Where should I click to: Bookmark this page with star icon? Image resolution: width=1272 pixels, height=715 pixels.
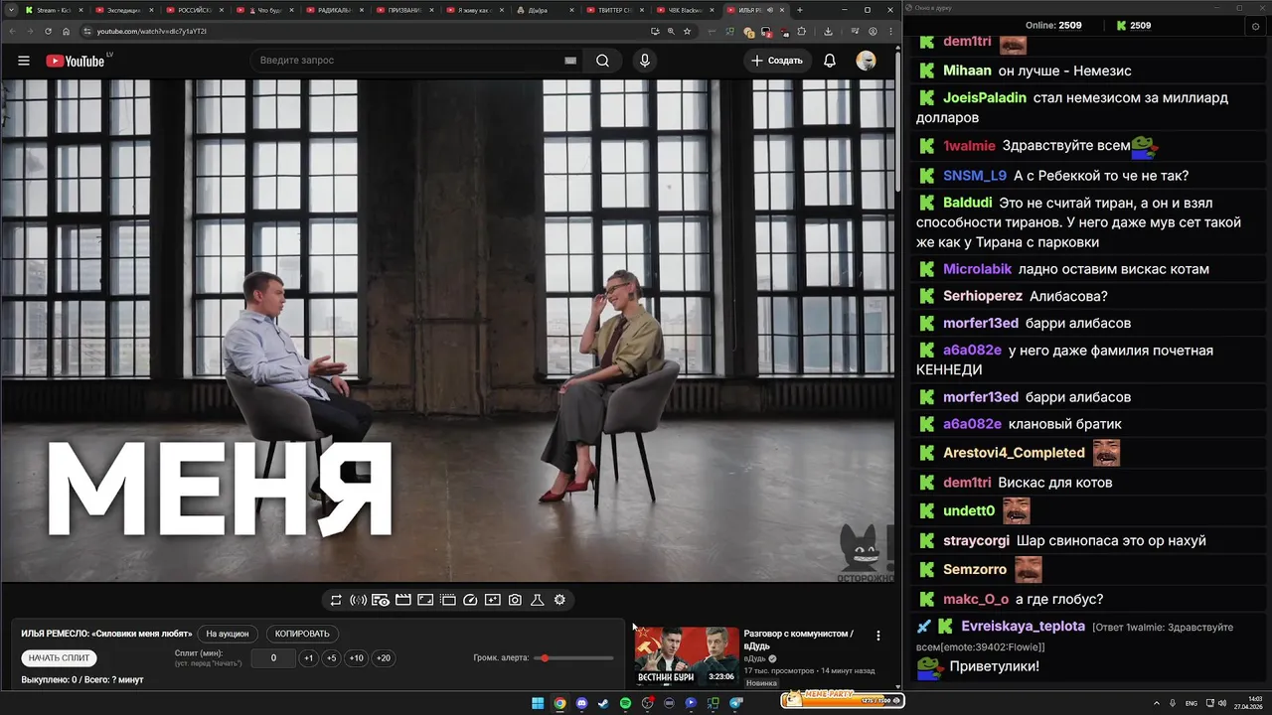[x=687, y=31]
